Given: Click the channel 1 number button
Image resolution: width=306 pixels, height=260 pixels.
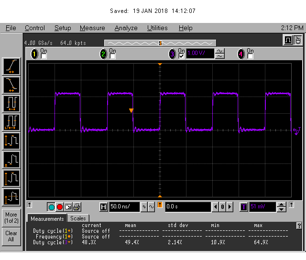Looking at the screenshot, I should [x=34, y=54].
